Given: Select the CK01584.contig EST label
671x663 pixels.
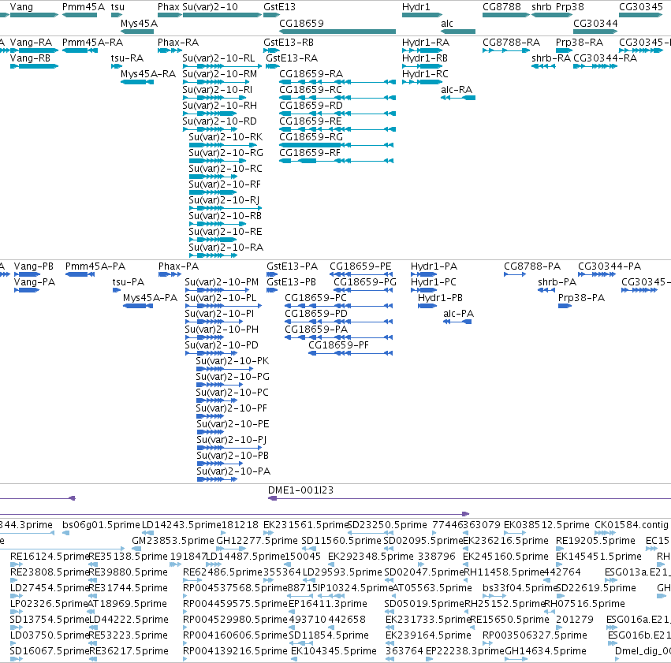Looking at the screenshot, I should pos(632,525).
